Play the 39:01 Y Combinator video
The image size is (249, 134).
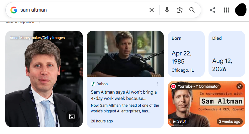(179, 121)
